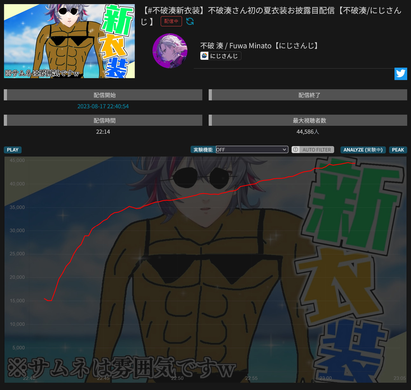Screen dimensions: 411x390
Task: Click the info icon in AUTO FILTER
Action: [296, 150]
